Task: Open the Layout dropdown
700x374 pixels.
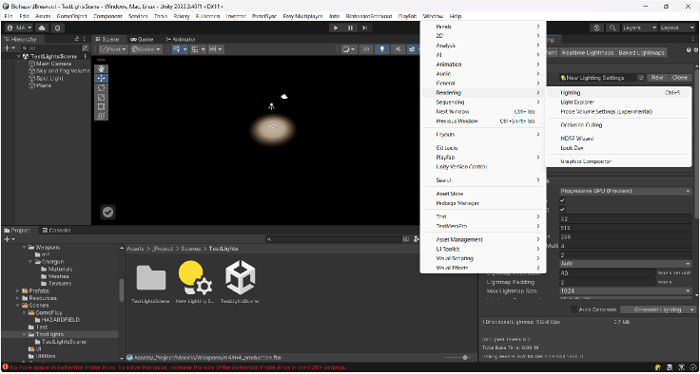Action: (x=677, y=28)
